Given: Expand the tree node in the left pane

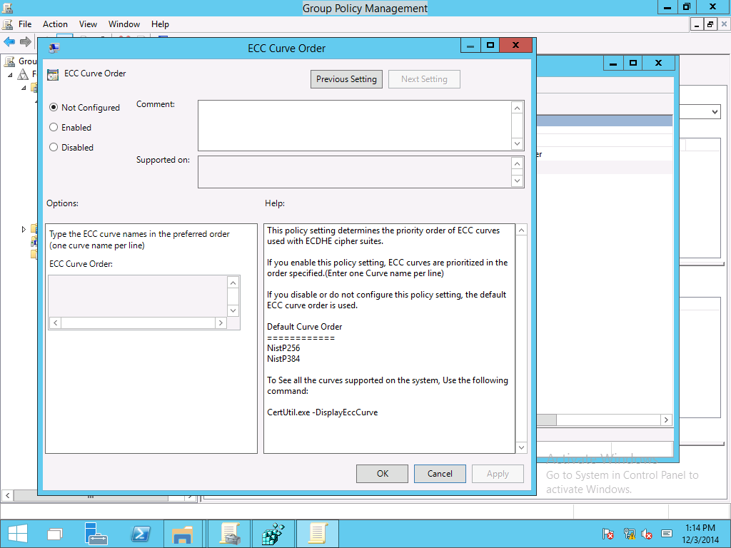Looking at the screenshot, I should pyautogui.click(x=24, y=230).
